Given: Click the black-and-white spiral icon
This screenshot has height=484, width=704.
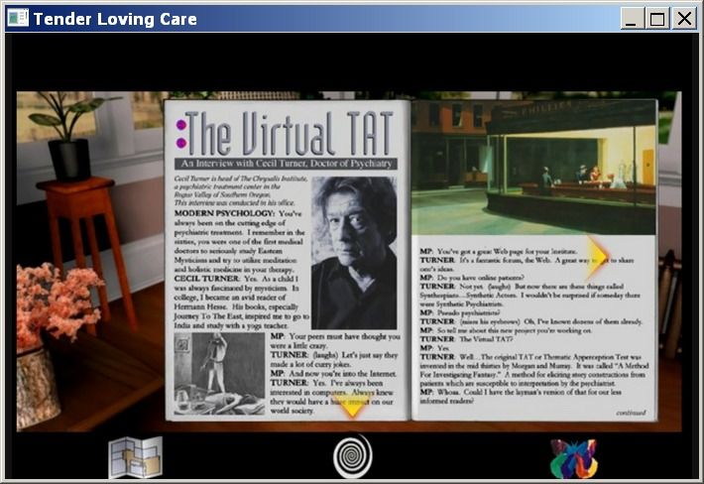Looking at the screenshot, I should pos(352,456).
